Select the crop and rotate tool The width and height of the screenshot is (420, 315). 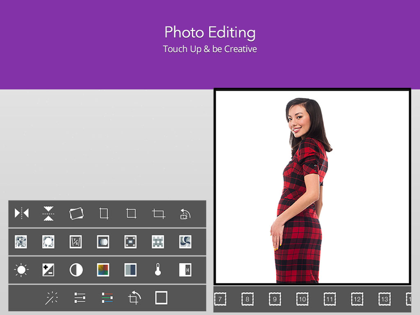[134, 298]
